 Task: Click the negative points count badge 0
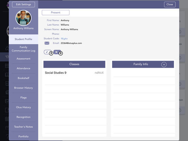[x=61, y=53]
